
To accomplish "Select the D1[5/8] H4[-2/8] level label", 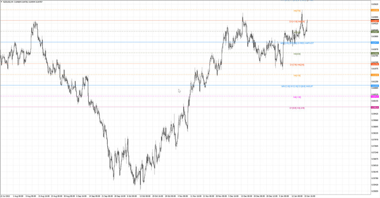I will pyautogui.click(x=297, y=108).
